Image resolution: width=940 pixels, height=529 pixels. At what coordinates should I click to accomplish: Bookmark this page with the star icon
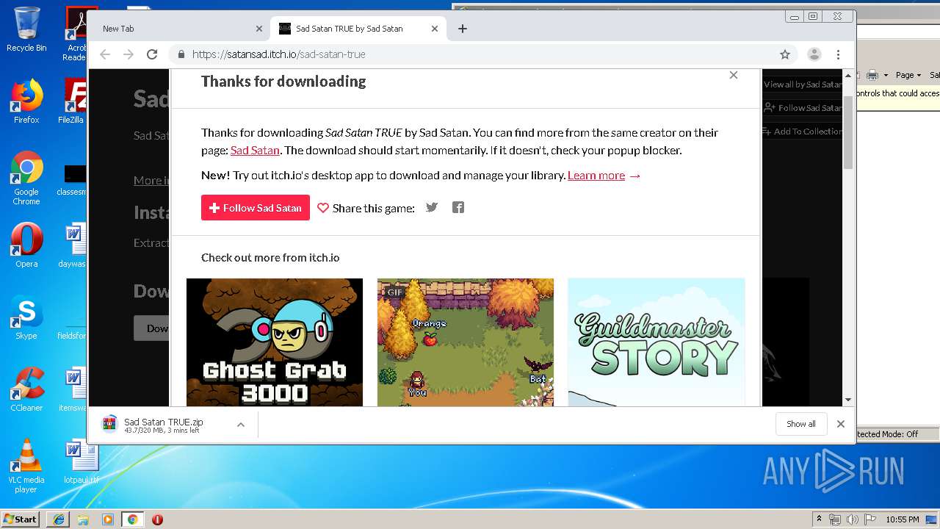785,54
